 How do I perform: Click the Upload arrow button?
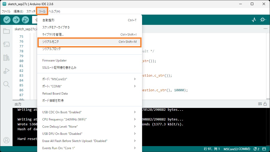[16, 20]
